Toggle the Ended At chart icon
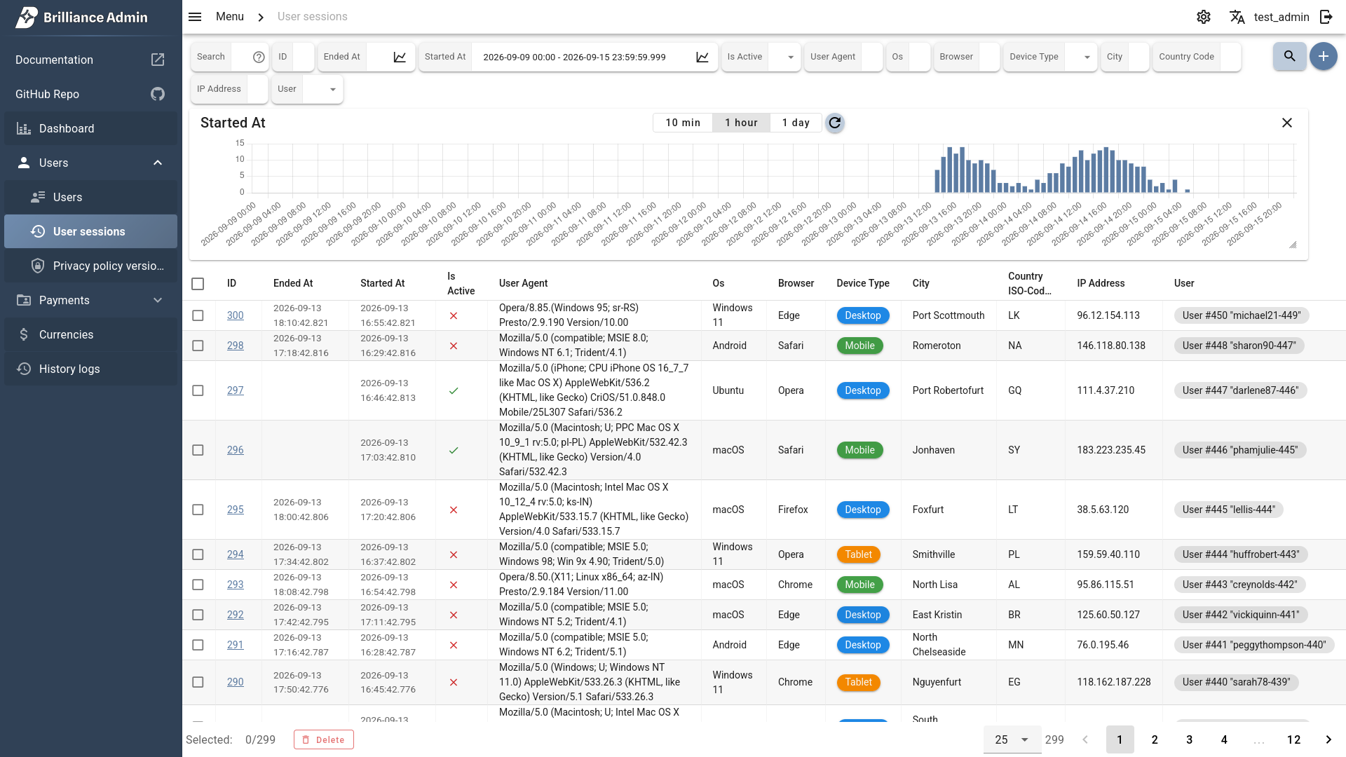Image resolution: width=1346 pixels, height=757 pixels. 400,57
